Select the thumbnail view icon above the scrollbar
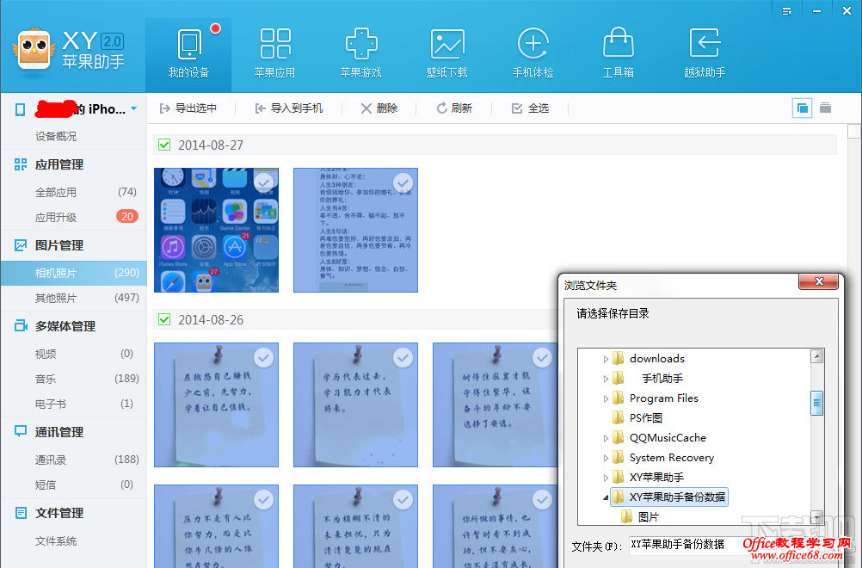The image size is (862, 568). [x=802, y=108]
